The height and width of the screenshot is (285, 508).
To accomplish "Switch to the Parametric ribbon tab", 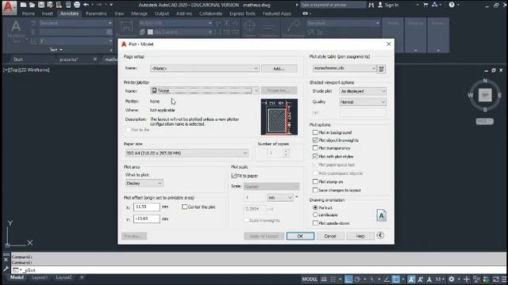I will pos(96,13).
